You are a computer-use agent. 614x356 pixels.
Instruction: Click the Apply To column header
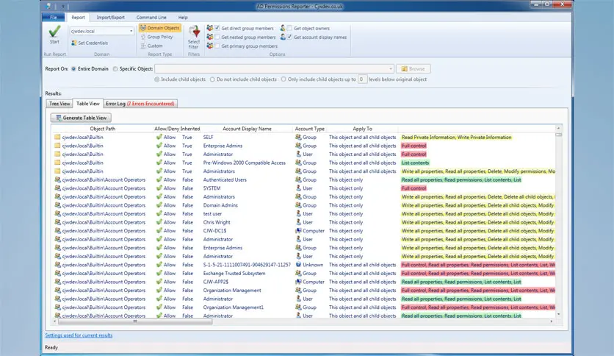click(362, 129)
